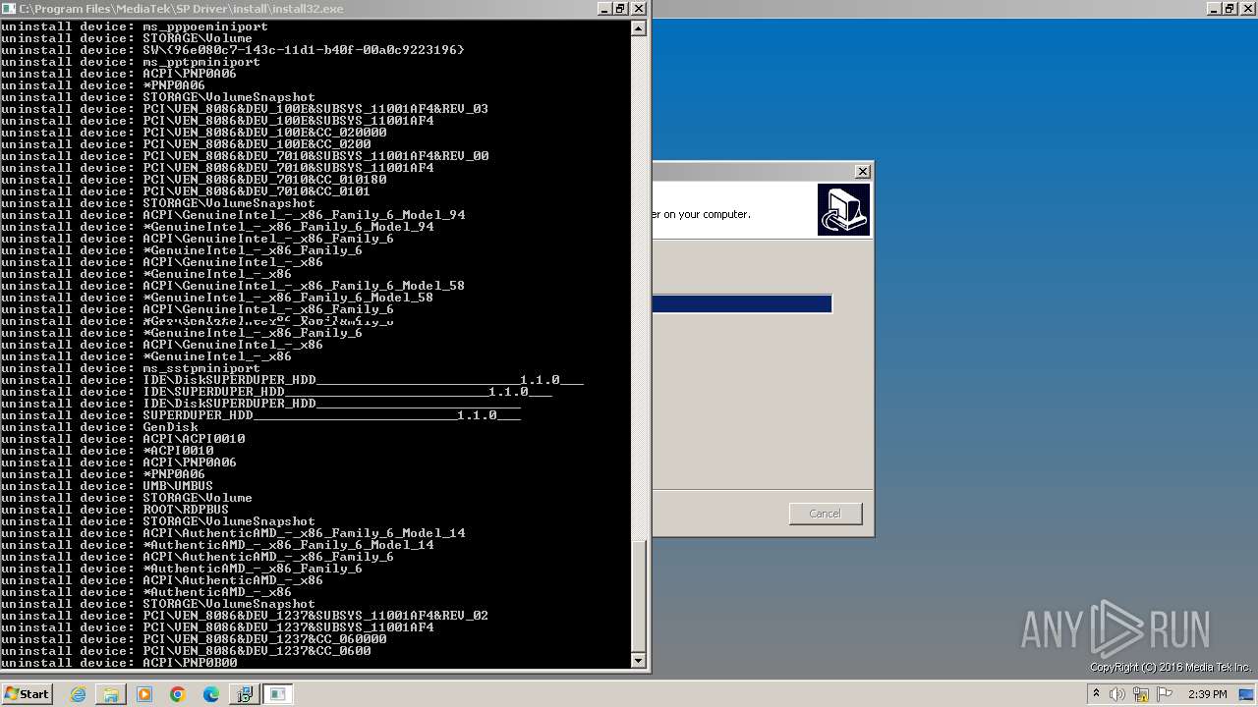Click the Cancel button in setup dialog
The image size is (1258, 707).
[x=826, y=514]
